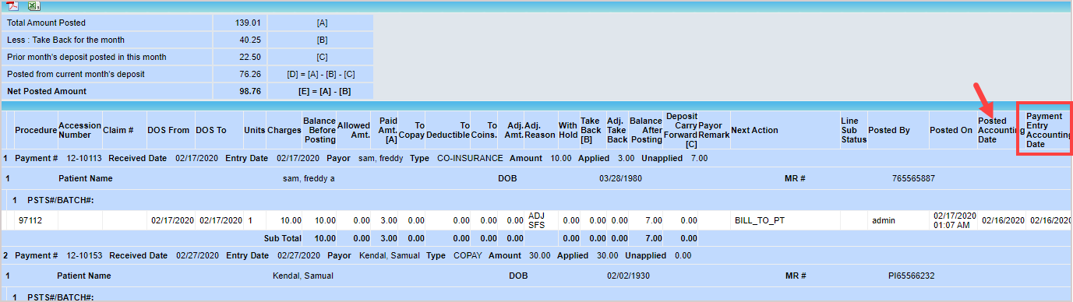
Task: Select Balance After Posting column header
Action: point(645,130)
